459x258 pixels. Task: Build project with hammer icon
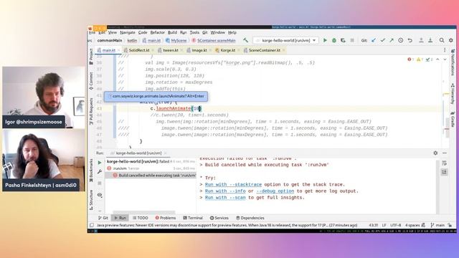pyautogui.click(x=245, y=40)
